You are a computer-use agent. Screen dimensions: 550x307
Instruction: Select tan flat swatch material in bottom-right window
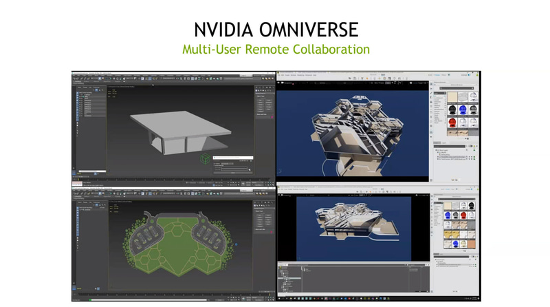472,244
